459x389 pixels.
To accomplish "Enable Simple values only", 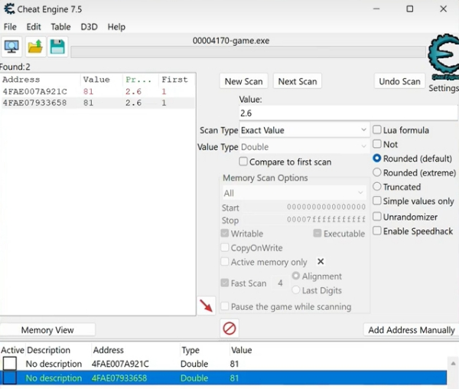I will click(377, 201).
